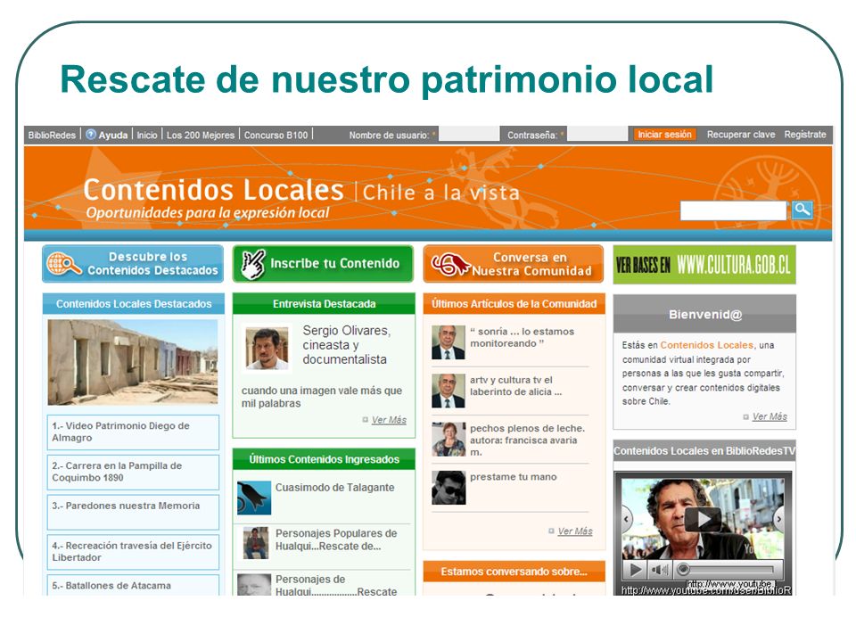This screenshot has height=642, width=856.
Task: Open the Ver Bases en www.cultura.gob.cl banner
Action: [704, 265]
